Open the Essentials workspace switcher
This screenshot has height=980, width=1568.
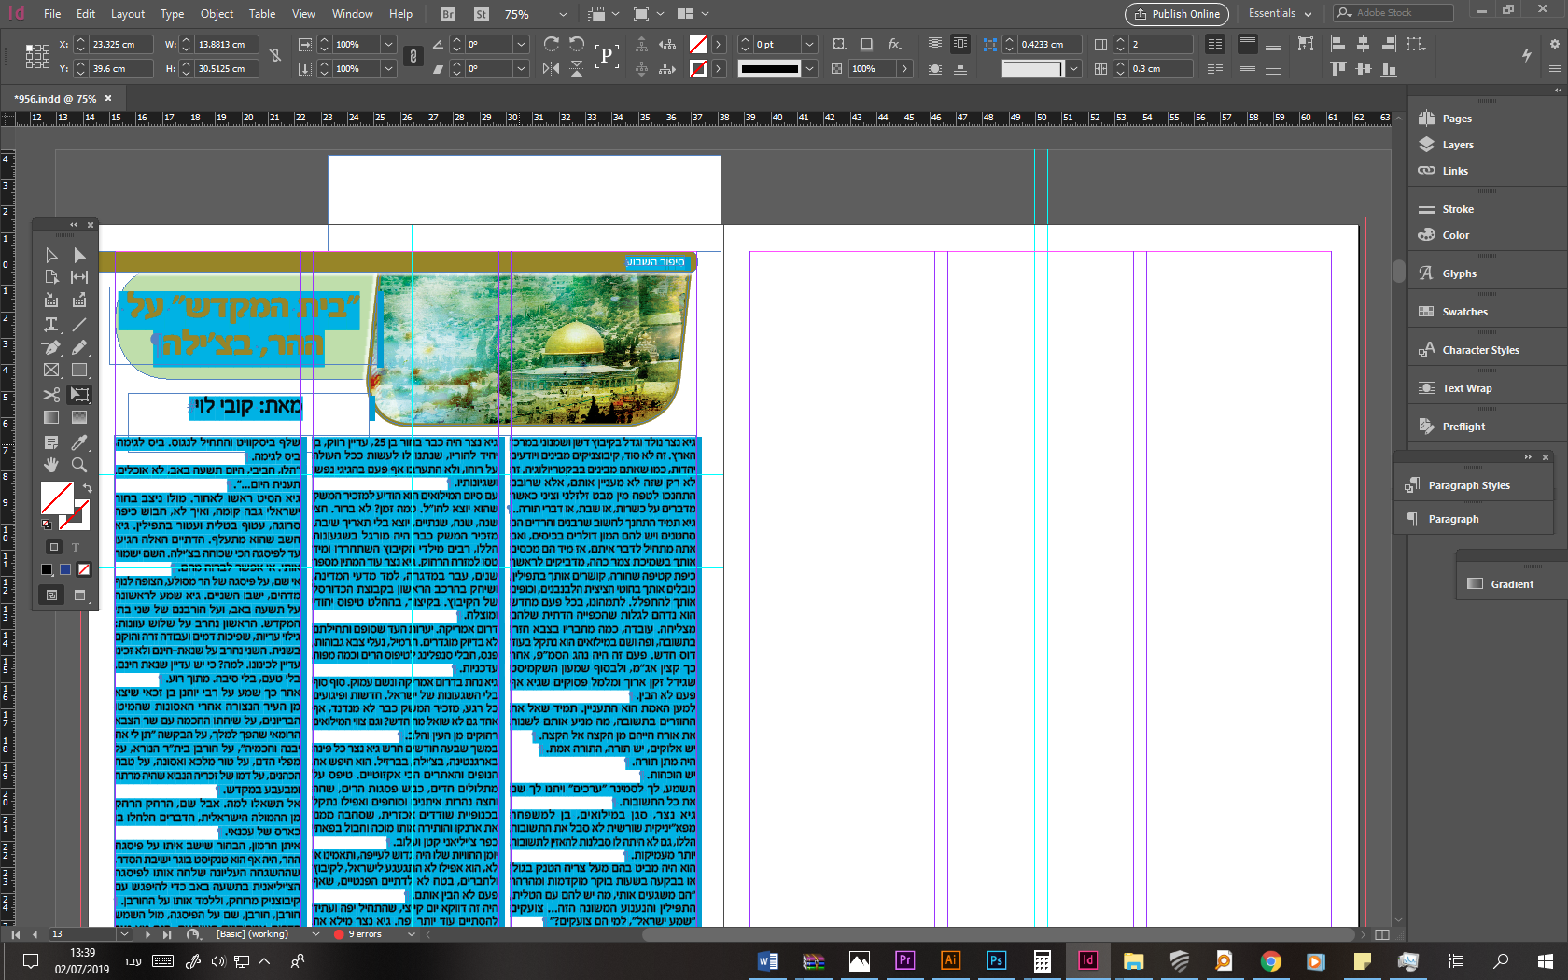[x=1278, y=13]
